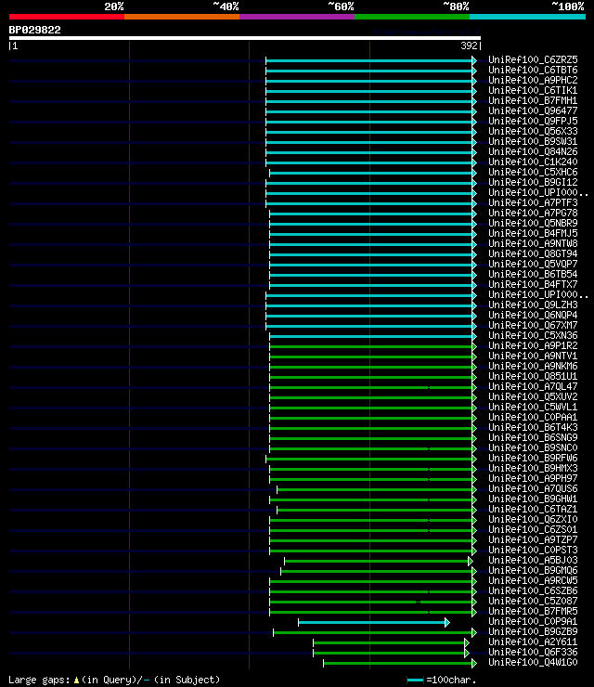Select UniRef100_Q96477 hit name
594x687 pixels.
(533, 110)
